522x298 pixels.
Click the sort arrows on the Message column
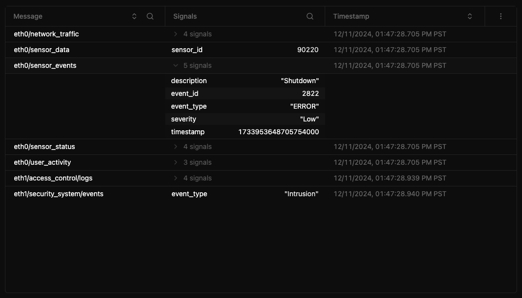[134, 16]
